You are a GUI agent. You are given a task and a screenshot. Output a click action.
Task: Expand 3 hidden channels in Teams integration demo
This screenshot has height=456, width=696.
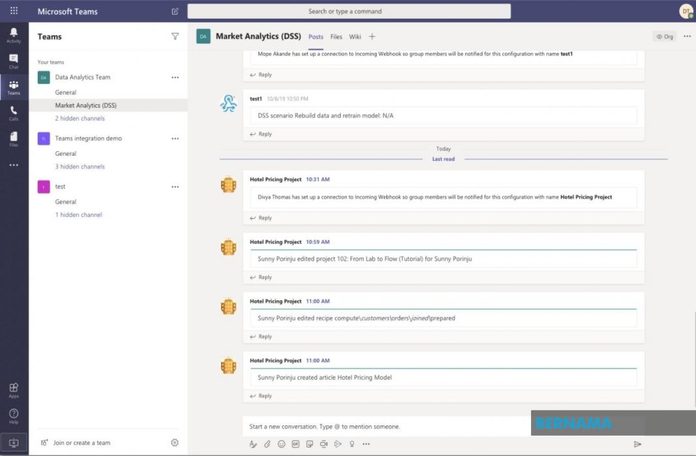pos(80,167)
